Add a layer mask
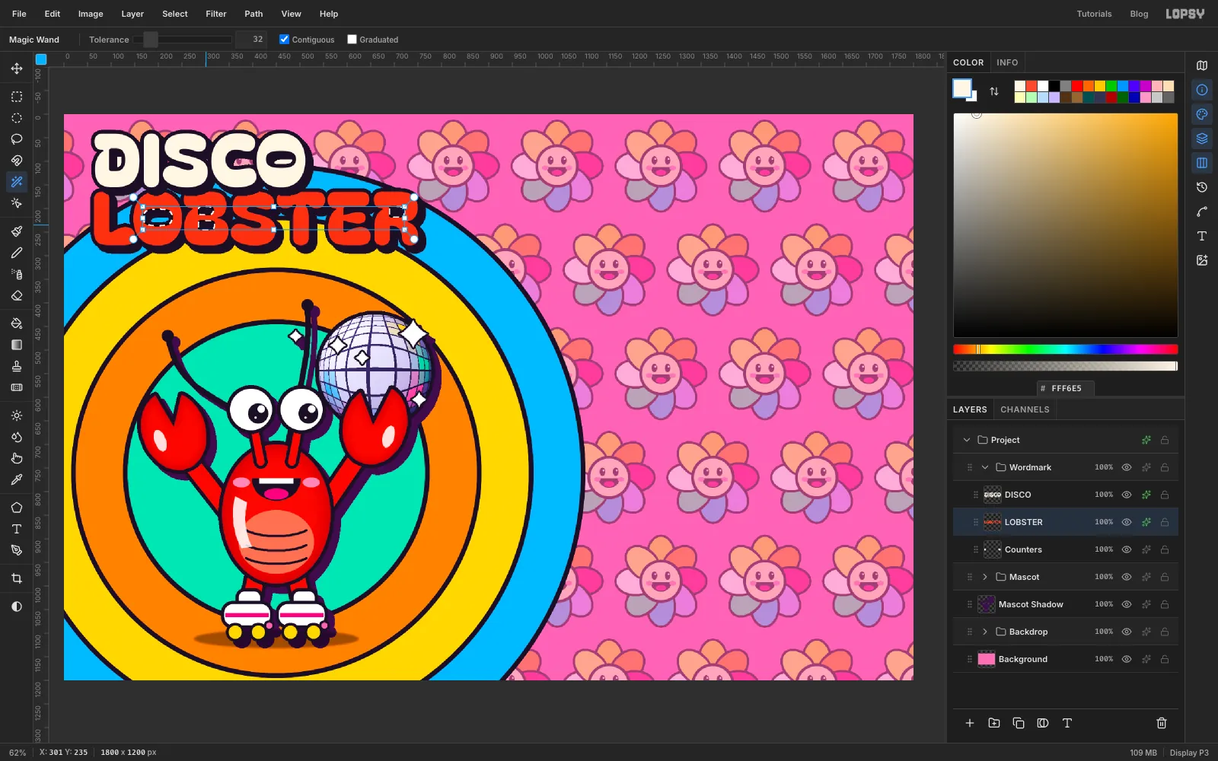Screen dimensions: 1218x761 click(1043, 723)
